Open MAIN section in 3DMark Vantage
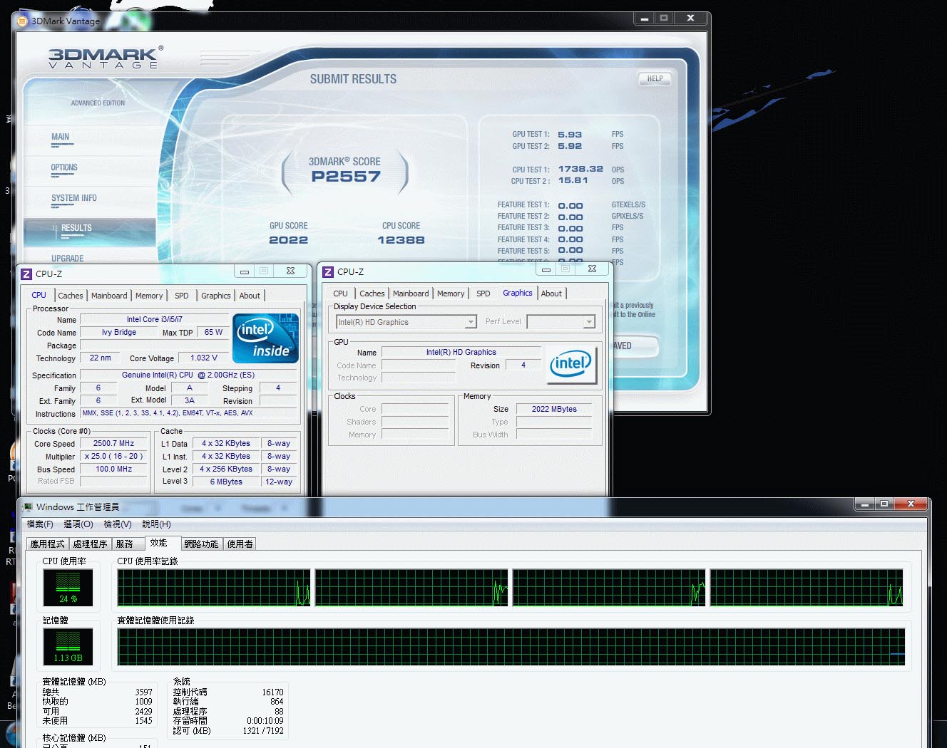This screenshot has width=947, height=748. 61,137
